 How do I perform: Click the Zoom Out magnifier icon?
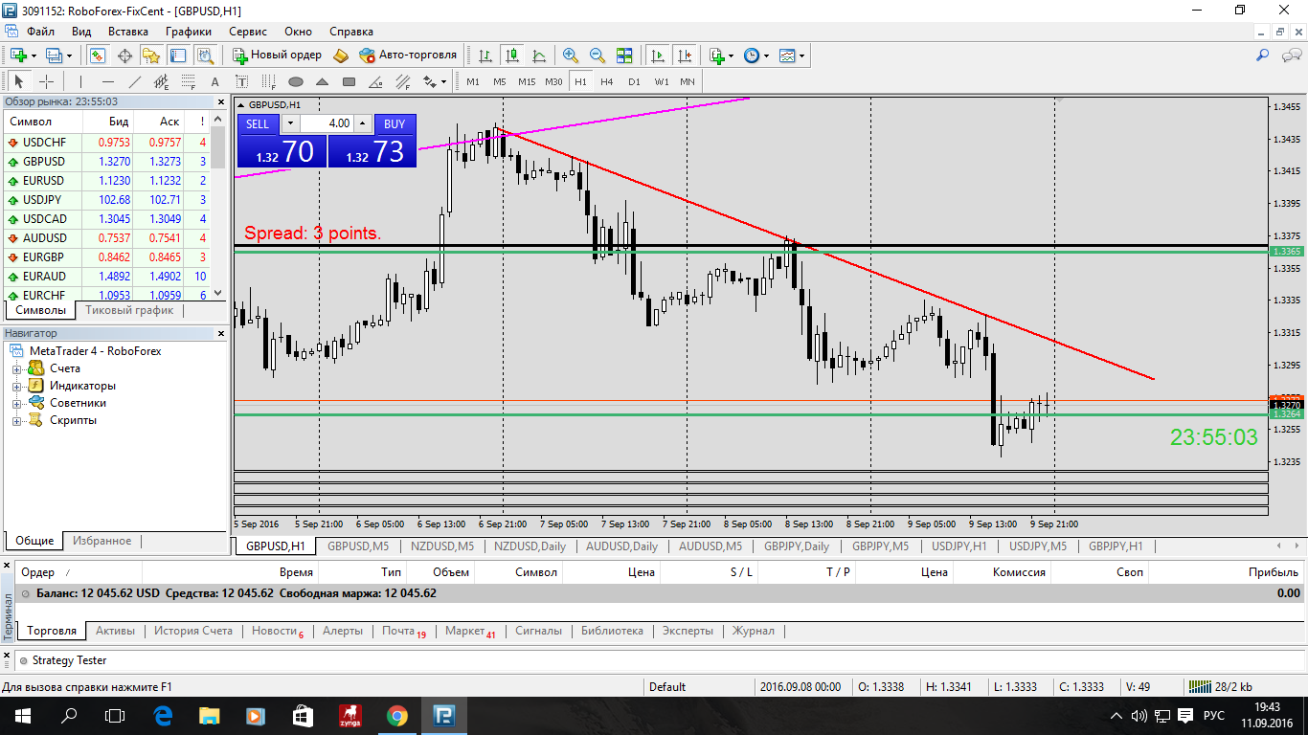coord(598,56)
